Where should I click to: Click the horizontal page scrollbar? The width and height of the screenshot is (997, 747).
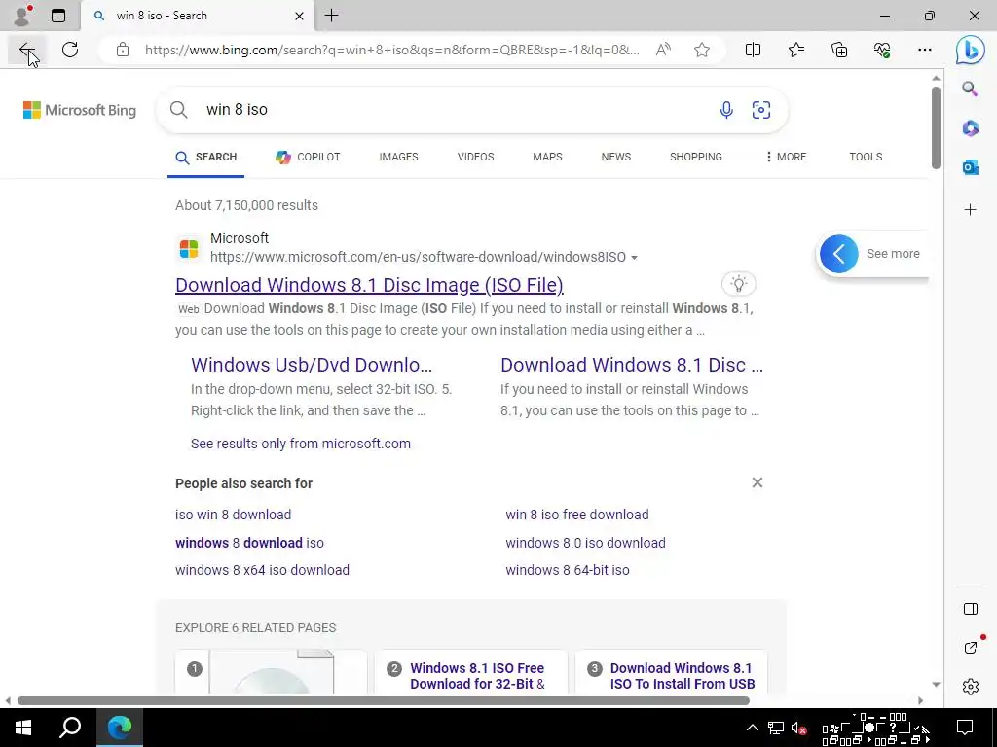(x=384, y=700)
